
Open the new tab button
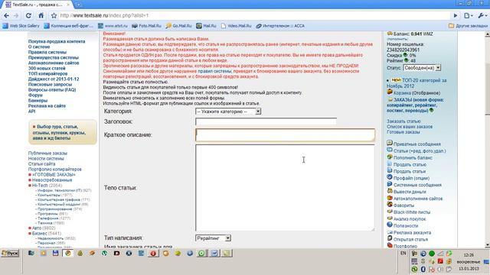78,5
